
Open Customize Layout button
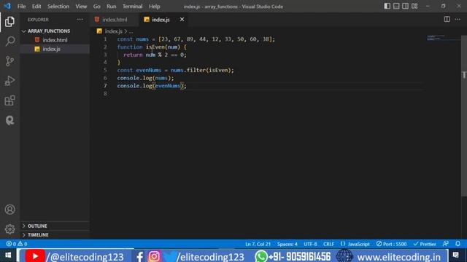click(x=414, y=7)
